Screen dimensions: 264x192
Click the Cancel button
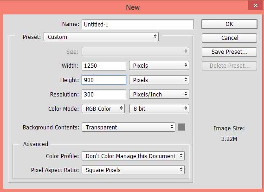pos(229,38)
